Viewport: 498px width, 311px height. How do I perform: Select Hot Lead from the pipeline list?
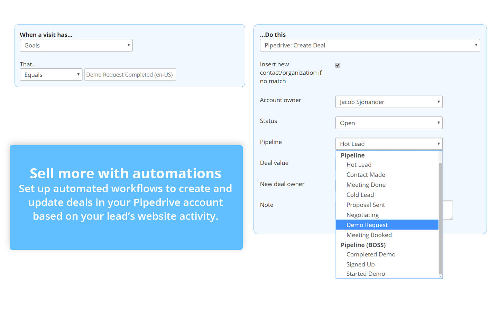(359, 164)
